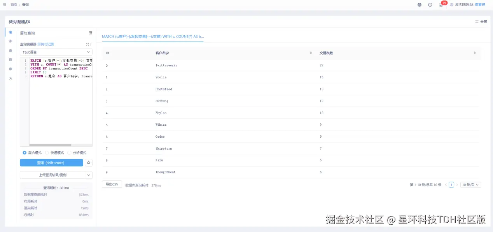Expand the arrow next to 上传查询结果/案例

click(x=89, y=175)
